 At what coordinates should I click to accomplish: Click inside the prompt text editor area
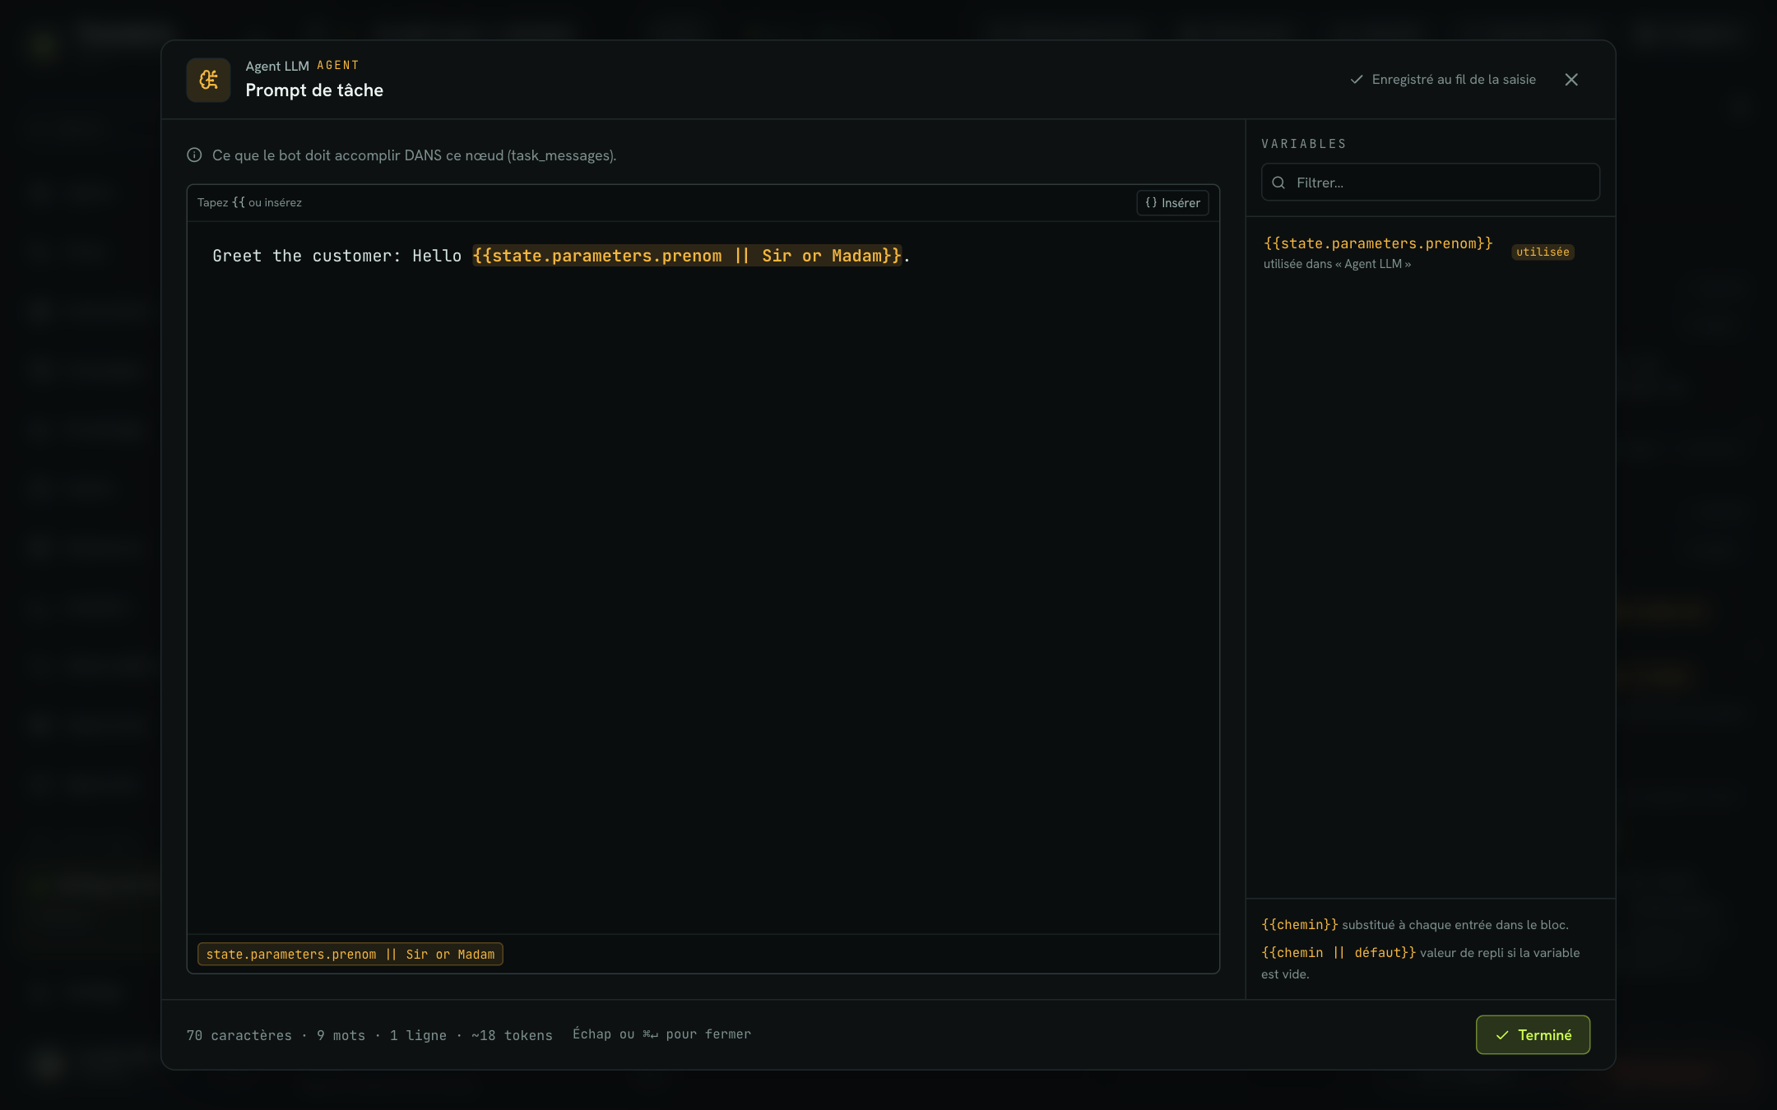(703, 577)
